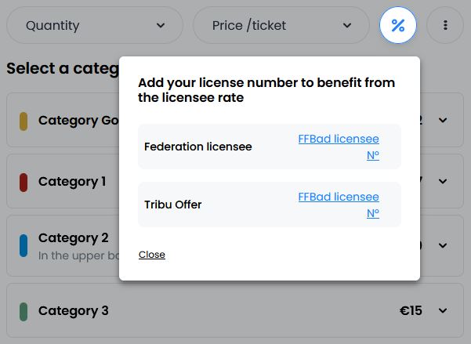Click the red Category 1 color marker

(24, 183)
